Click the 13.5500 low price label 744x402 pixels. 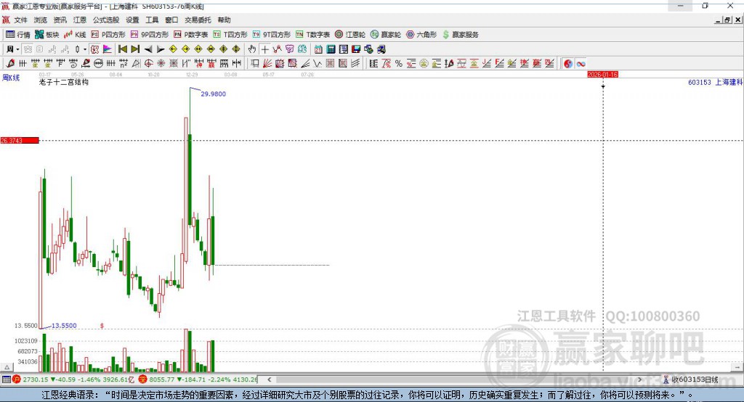[64, 326]
